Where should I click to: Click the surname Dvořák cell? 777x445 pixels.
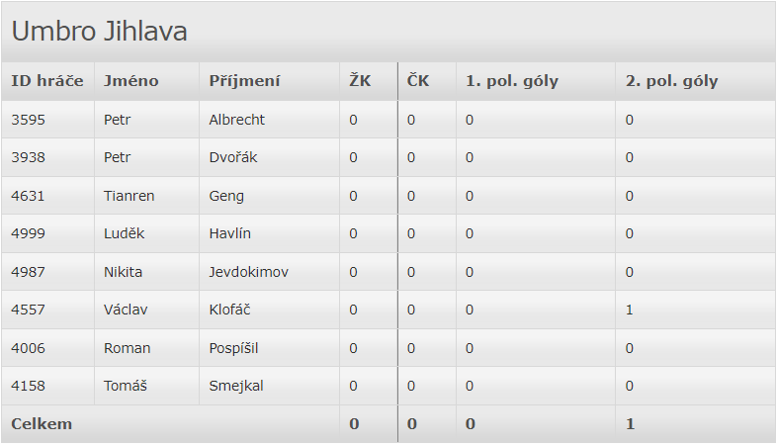[233, 157]
